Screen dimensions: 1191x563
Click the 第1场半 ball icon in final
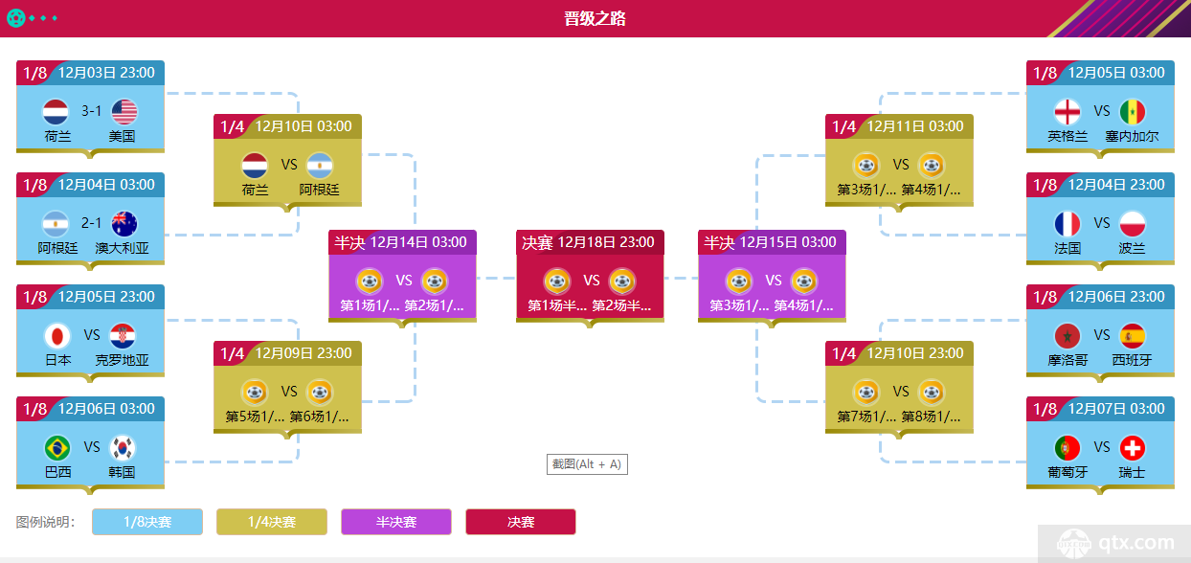557,281
